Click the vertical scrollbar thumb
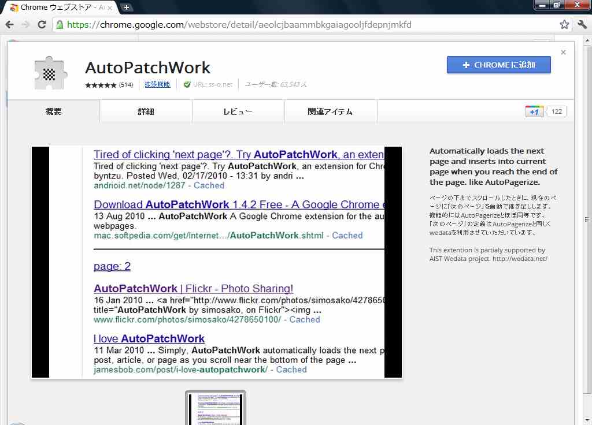 pyautogui.click(x=587, y=219)
